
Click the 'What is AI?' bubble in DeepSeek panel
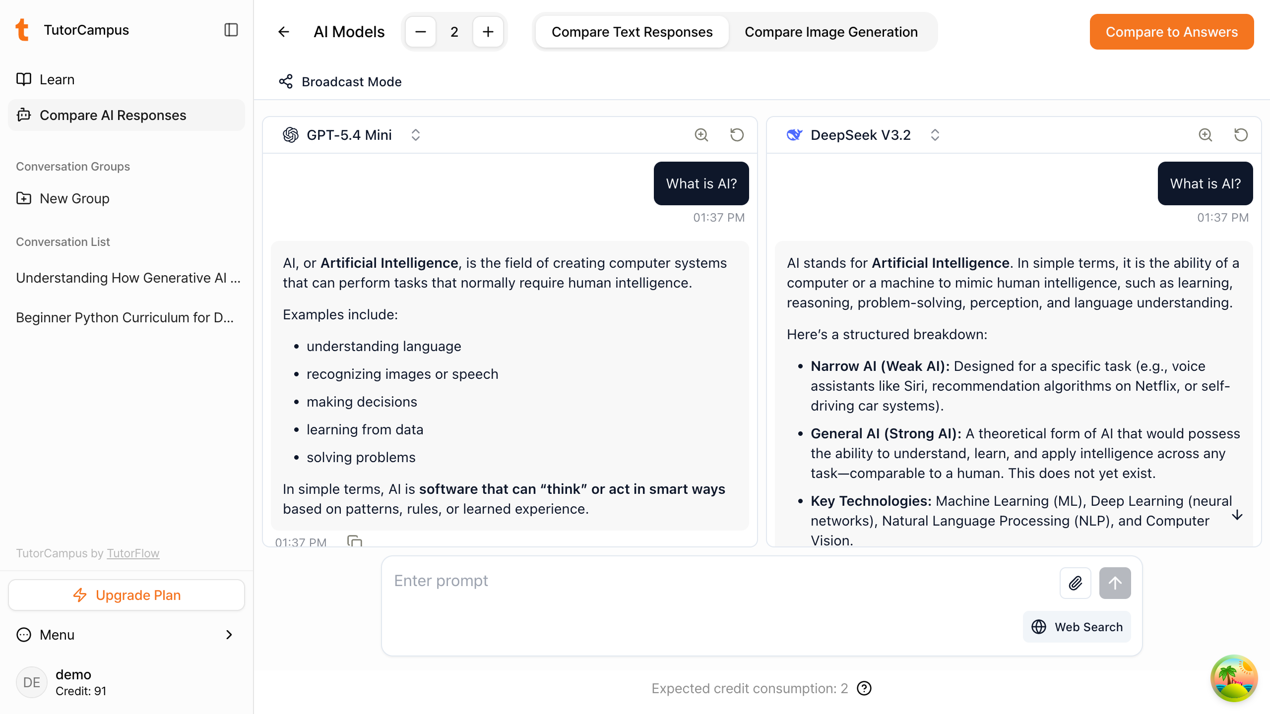(1206, 183)
